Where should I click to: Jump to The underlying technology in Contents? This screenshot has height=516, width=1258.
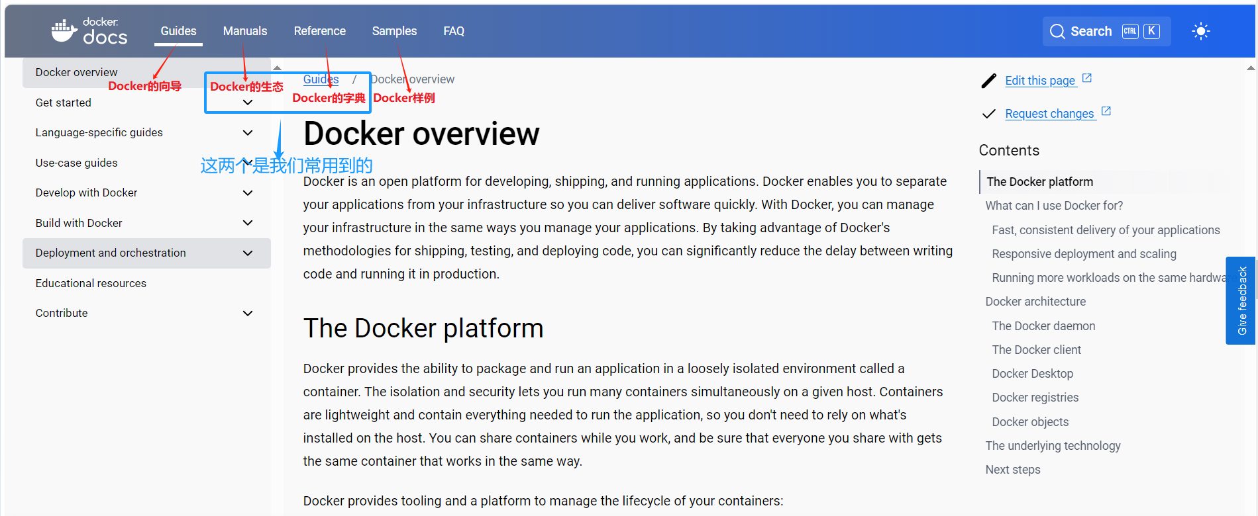(x=1053, y=446)
